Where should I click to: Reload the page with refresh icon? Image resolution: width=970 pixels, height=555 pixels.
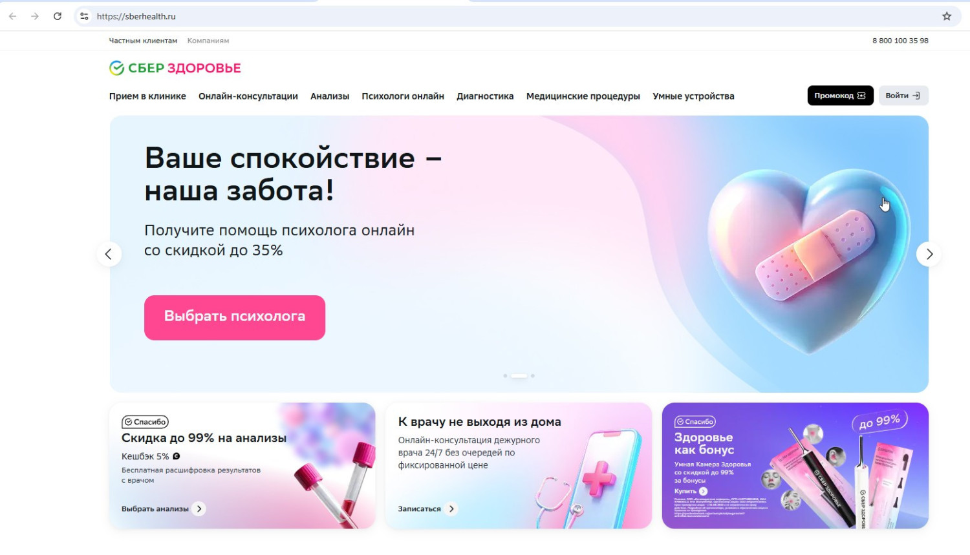coord(58,16)
